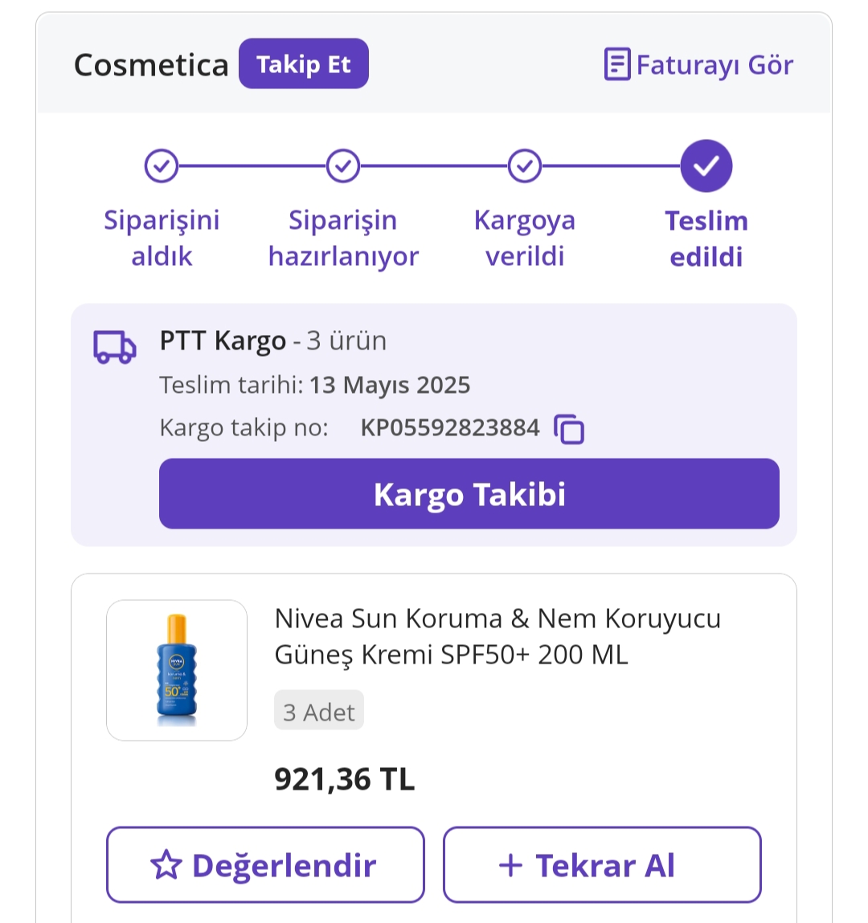Rate the product with Değerlendir

[265, 864]
